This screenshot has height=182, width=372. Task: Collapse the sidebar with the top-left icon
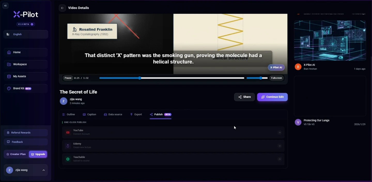point(5,6)
